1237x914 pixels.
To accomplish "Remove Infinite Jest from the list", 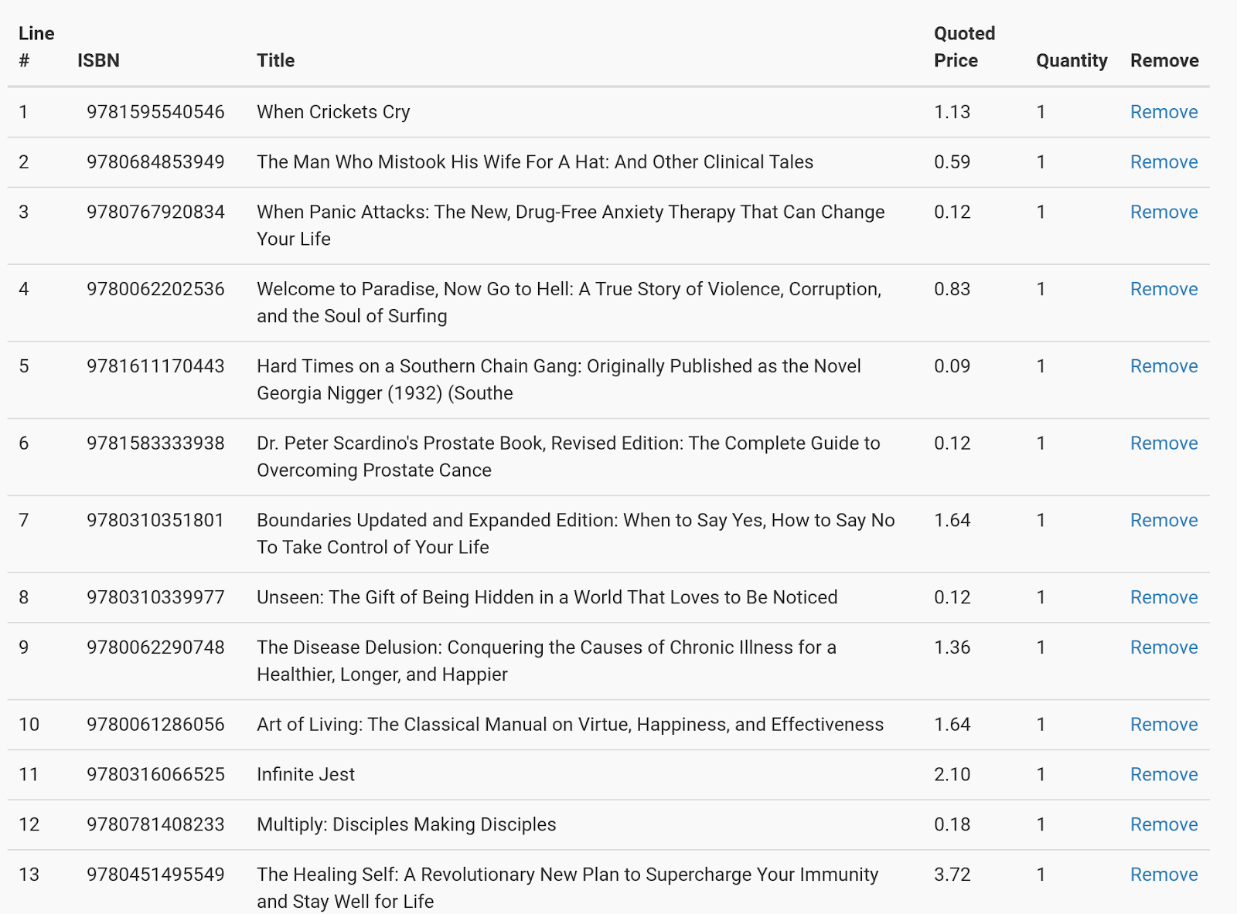I will tap(1164, 775).
